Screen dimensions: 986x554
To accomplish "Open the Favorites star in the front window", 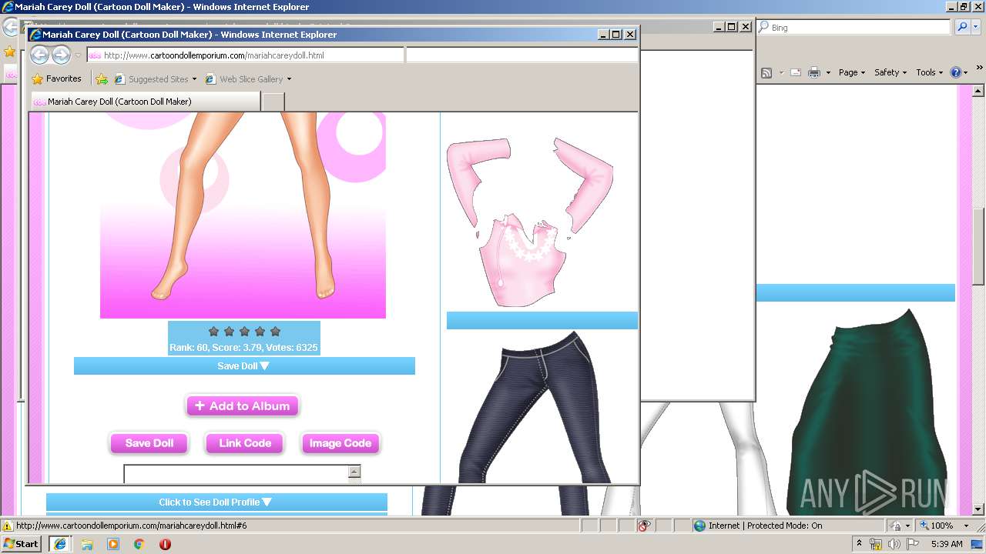I will (x=56, y=78).
